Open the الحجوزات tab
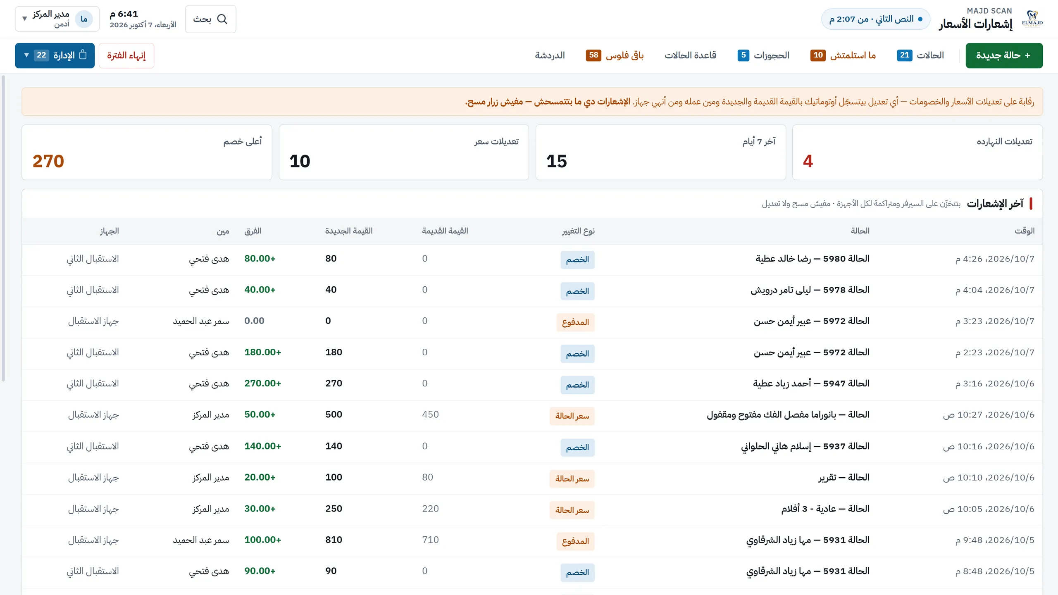 [763, 55]
